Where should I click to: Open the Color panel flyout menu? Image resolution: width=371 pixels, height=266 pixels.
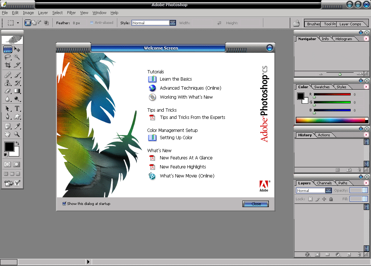[x=366, y=87]
